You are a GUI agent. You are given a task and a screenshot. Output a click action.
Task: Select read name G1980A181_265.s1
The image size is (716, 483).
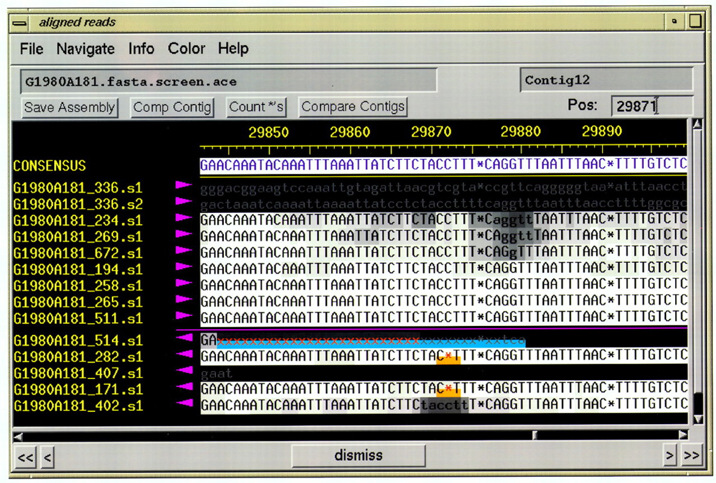click(78, 302)
